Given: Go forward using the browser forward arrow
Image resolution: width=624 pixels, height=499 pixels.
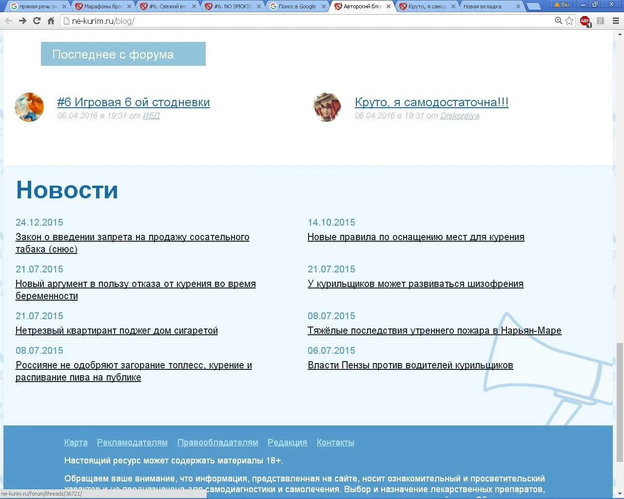Looking at the screenshot, I should (22, 21).
